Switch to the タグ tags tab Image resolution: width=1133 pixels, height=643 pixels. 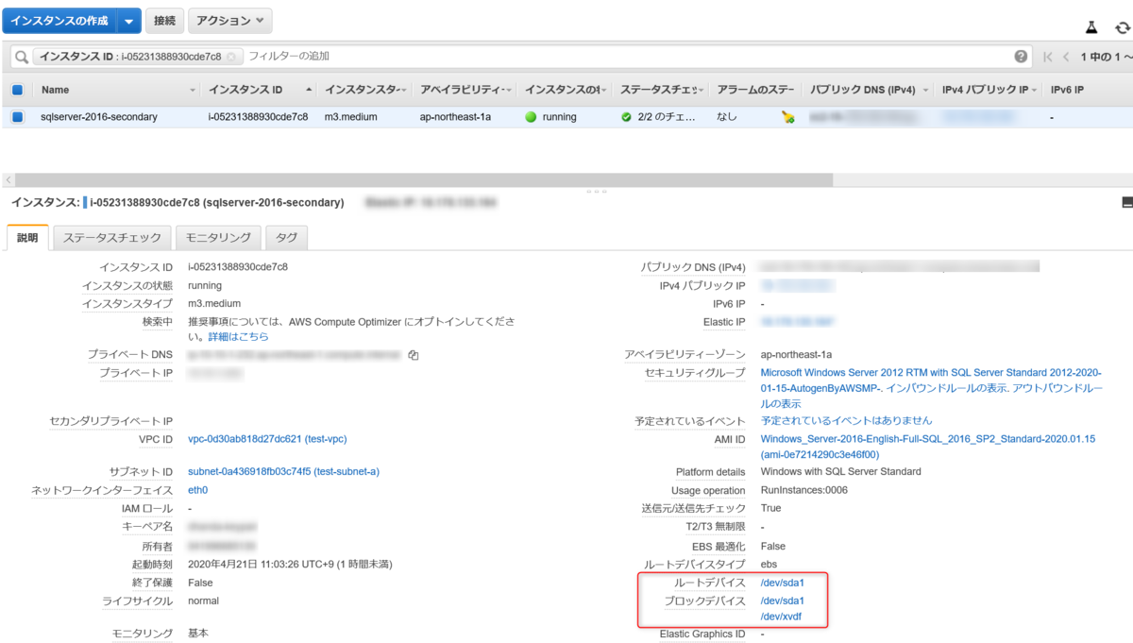coord(286,238)
